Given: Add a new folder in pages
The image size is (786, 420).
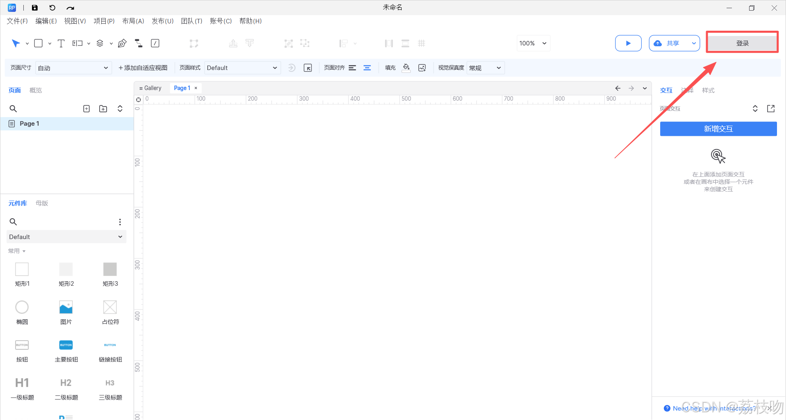Looking at the screenshot, I should pos(103,109).
